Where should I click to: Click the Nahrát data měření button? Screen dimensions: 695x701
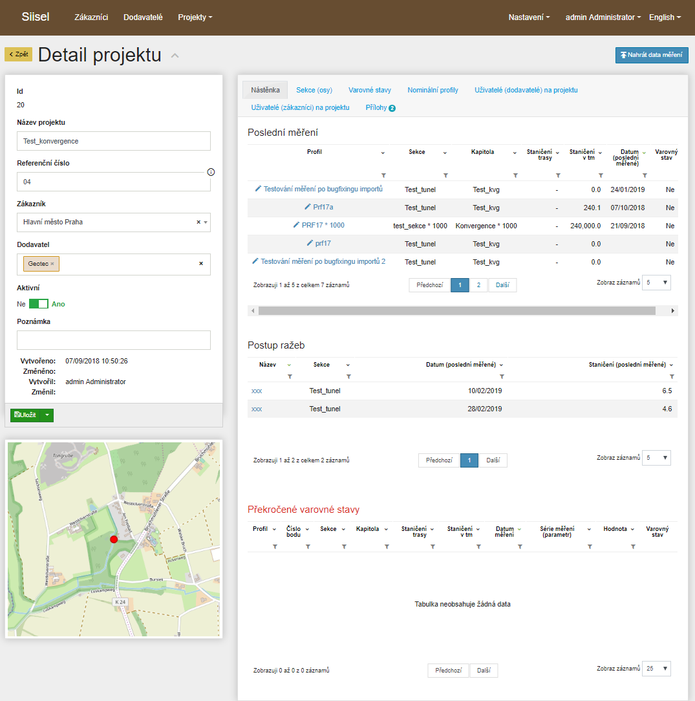652,55
